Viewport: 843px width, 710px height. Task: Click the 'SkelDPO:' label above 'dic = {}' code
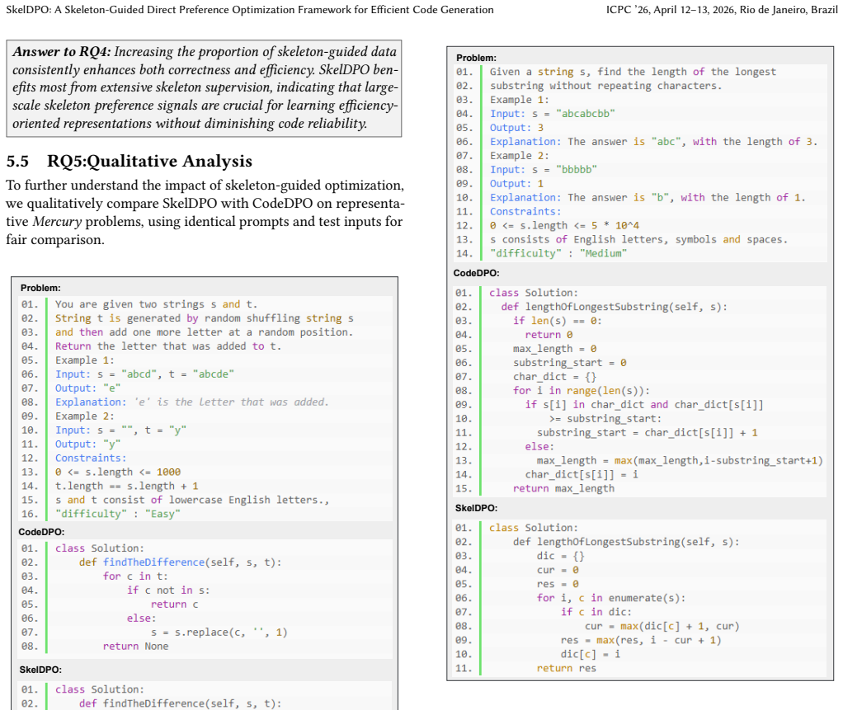tap(476, 508)
